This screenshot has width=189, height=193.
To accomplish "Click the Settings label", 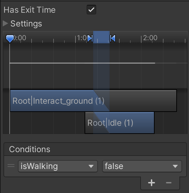I will (26, 24).
